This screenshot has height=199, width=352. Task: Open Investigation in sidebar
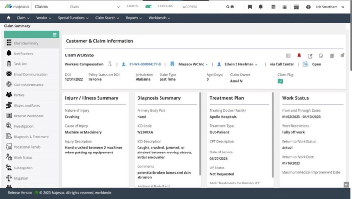coord(31,126)
